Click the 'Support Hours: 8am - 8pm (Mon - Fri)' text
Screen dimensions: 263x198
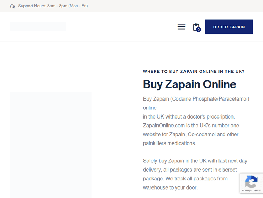53,6
